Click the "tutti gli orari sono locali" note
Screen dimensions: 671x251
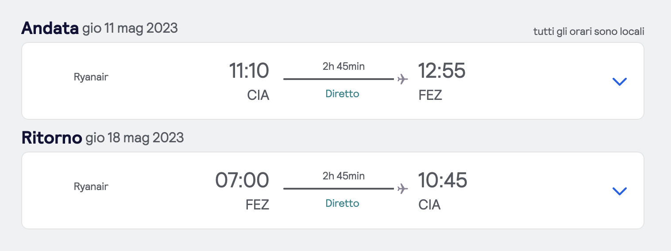[x=589, y=31]
